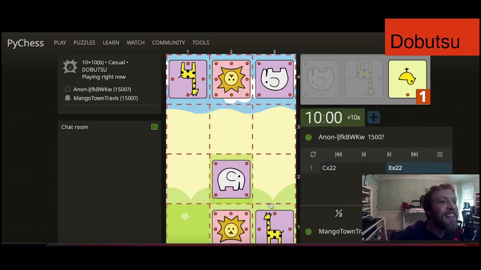The height and width of the screenshot is (270, 481).
Task: Open the TOOLS menu
Action: coord(201,42)
